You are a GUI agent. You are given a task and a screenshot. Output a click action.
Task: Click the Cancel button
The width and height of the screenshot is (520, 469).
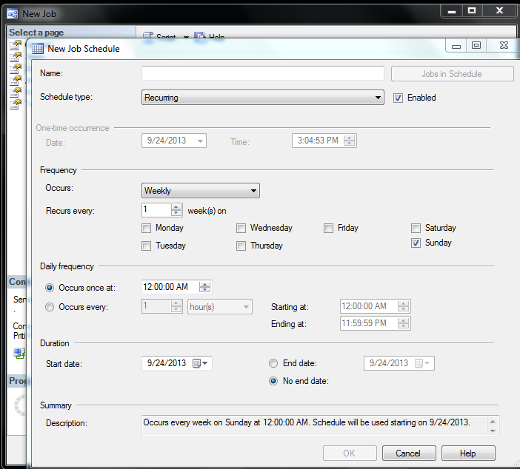(x=408, y=453)
